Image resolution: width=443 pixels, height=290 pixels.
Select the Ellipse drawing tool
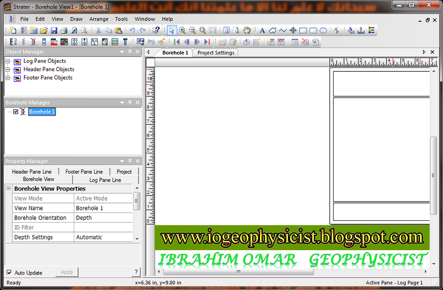(323, 30)
